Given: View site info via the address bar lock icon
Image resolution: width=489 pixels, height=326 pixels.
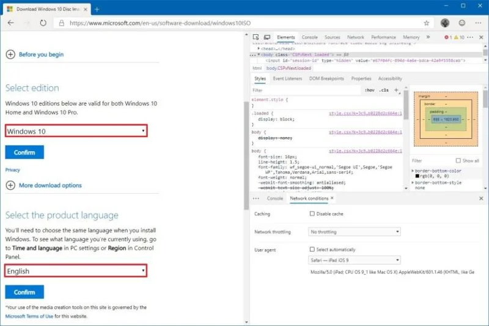Looking at the screenshot, I should pos(62,23).
